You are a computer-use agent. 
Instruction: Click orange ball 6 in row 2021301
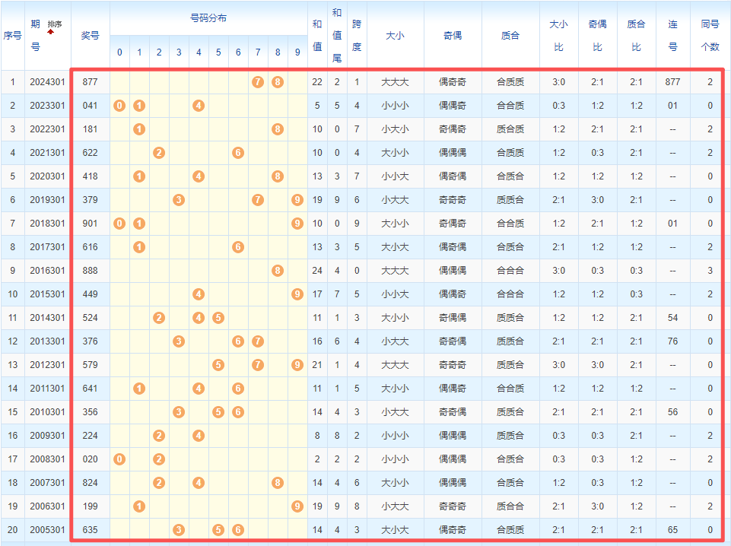point(238,153)
